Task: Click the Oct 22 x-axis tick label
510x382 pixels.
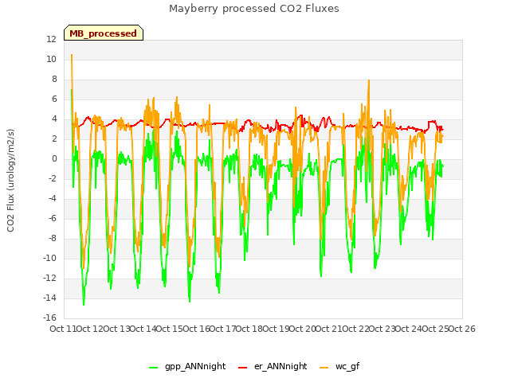Action: pos(355,329)
